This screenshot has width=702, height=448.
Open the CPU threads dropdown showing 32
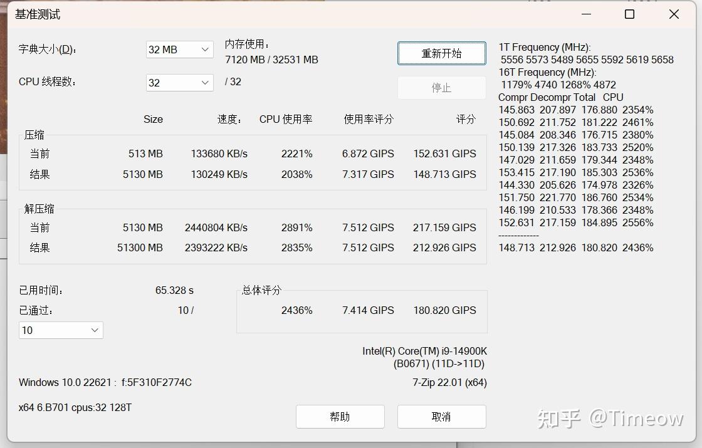pyautogui.click(x=179, y=83)
